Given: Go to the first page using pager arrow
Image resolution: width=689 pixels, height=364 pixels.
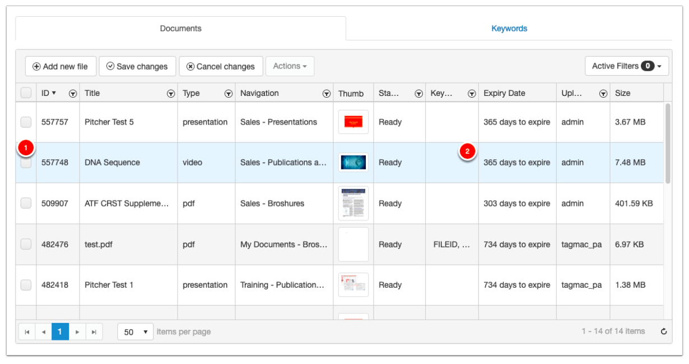Looking at the screenshot, I should click(x=26, y=332).
